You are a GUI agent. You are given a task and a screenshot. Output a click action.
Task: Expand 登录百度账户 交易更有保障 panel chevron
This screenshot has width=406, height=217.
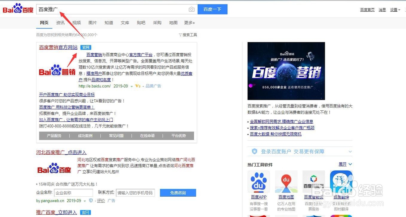point(350,152)
